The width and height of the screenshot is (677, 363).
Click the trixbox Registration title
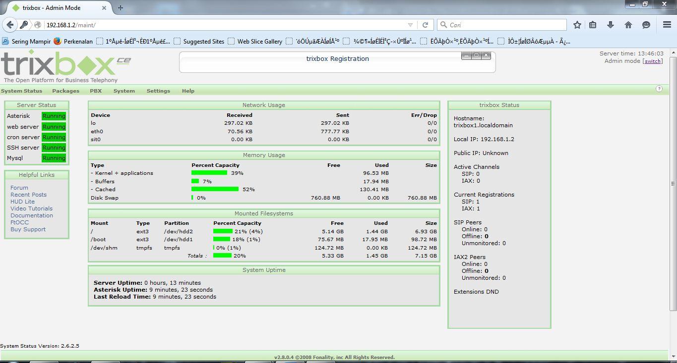(x=337, y=58)
